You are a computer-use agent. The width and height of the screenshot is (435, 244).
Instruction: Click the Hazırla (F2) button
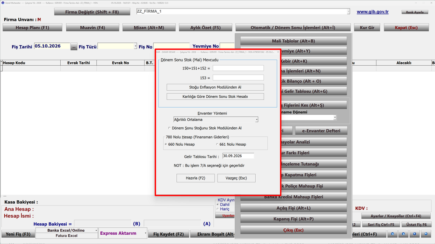pyautogui.click(x=195, y=178)
